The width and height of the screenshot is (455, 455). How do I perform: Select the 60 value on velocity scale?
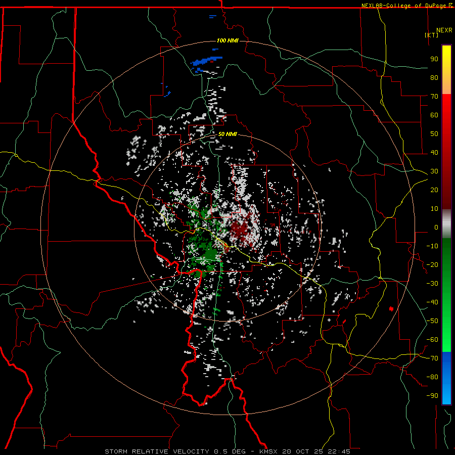pos(434,115)
